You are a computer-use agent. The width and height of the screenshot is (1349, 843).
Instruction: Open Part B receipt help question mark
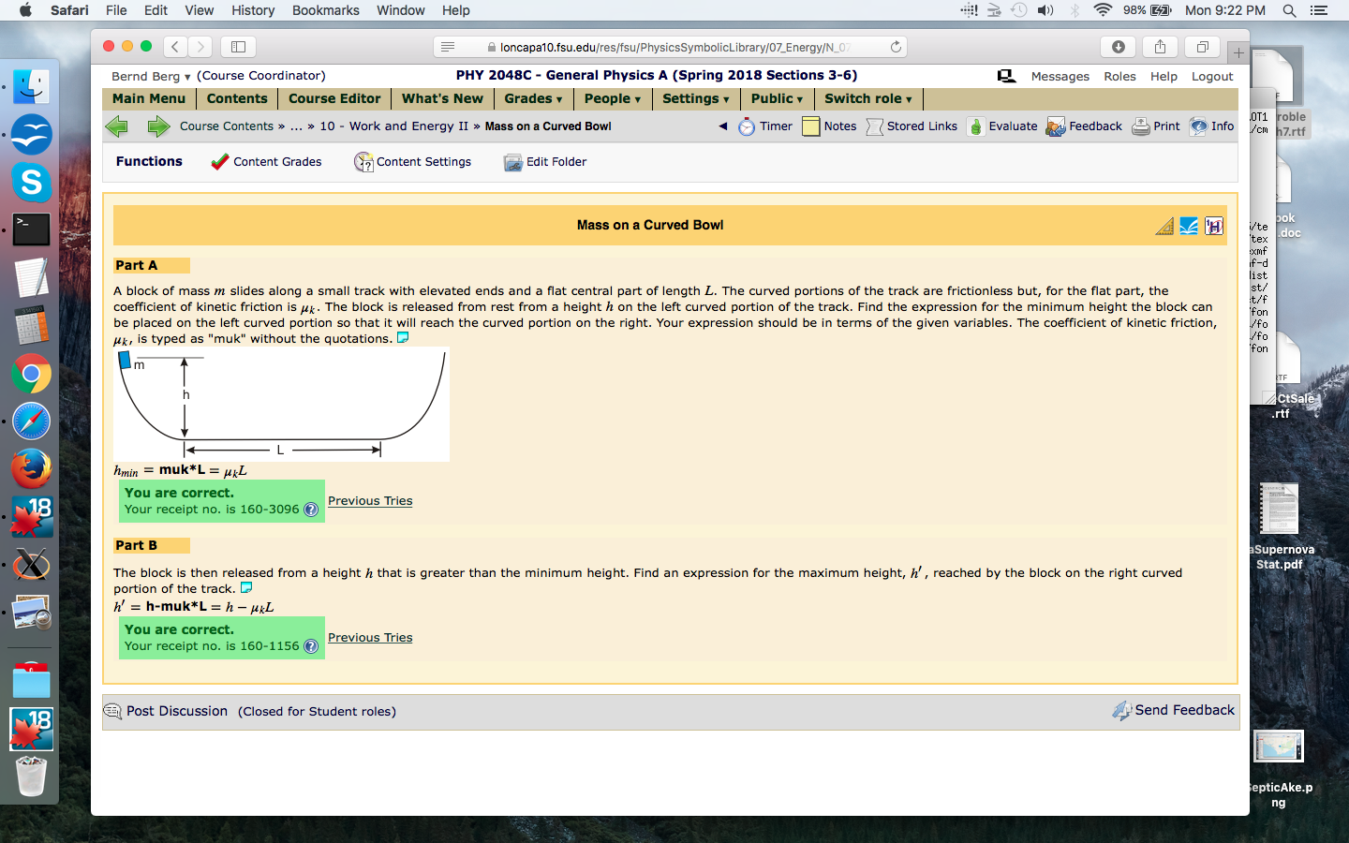(311, 646)
